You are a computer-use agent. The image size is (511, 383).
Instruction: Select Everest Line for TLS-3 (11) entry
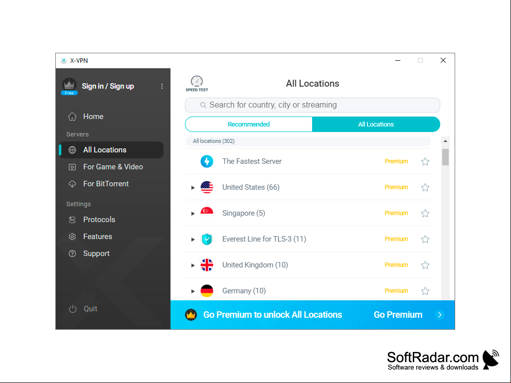click(x=264, y=239)
